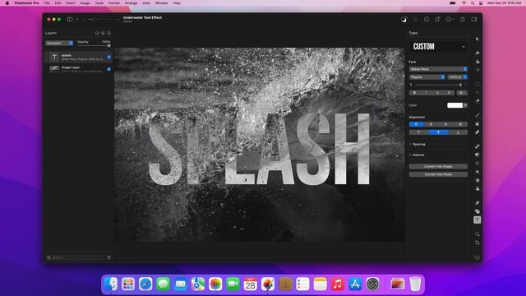Set vertical alignment to middle

tap(438, 132)
